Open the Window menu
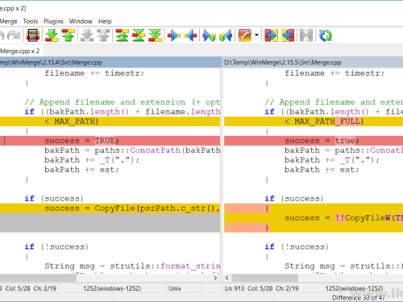 tap(81, 21)
